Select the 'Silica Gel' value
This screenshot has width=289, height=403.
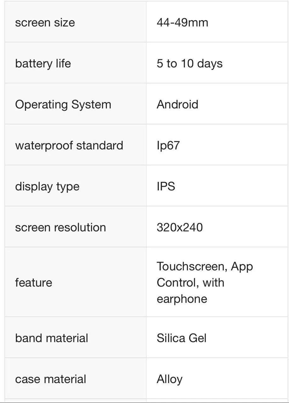tap(182, 338)
